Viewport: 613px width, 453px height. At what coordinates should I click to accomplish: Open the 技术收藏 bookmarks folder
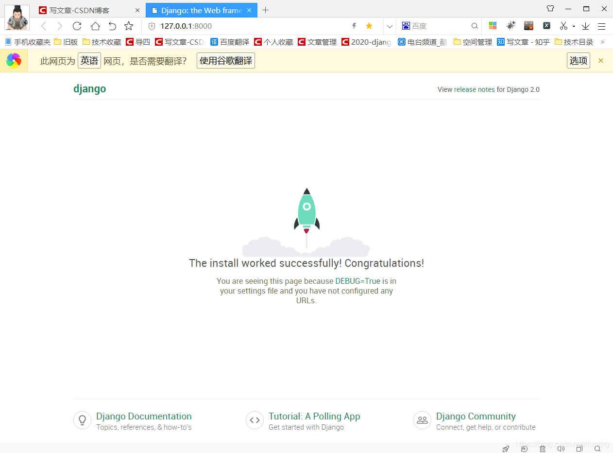pyautogui.click(x=102, y=42)
